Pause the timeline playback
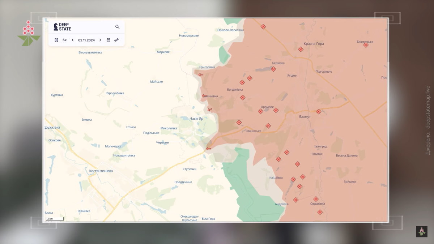 (x=56, y=40)
